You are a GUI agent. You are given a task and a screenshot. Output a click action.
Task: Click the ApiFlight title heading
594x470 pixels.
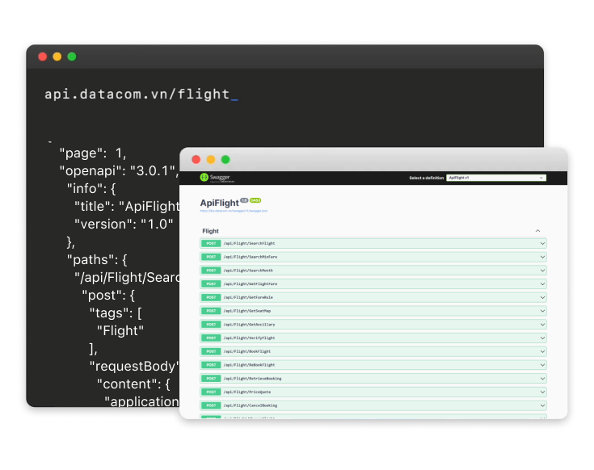(219, 203)
